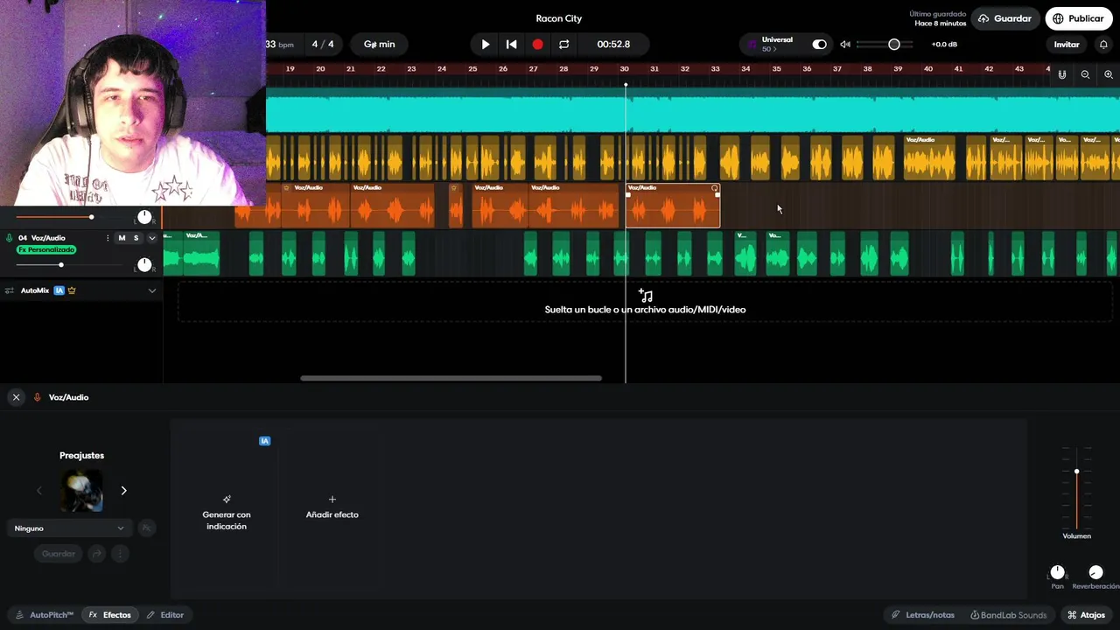Invite collaborators with Invitar
The height and width of the screenshot is (630, 1120).
(x=1067, y=45)
